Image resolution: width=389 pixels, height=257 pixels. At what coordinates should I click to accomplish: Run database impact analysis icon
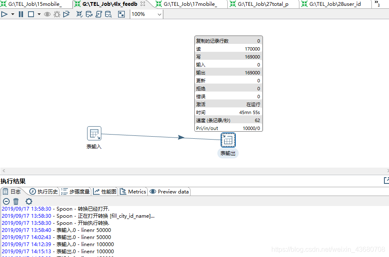(89, 14)
